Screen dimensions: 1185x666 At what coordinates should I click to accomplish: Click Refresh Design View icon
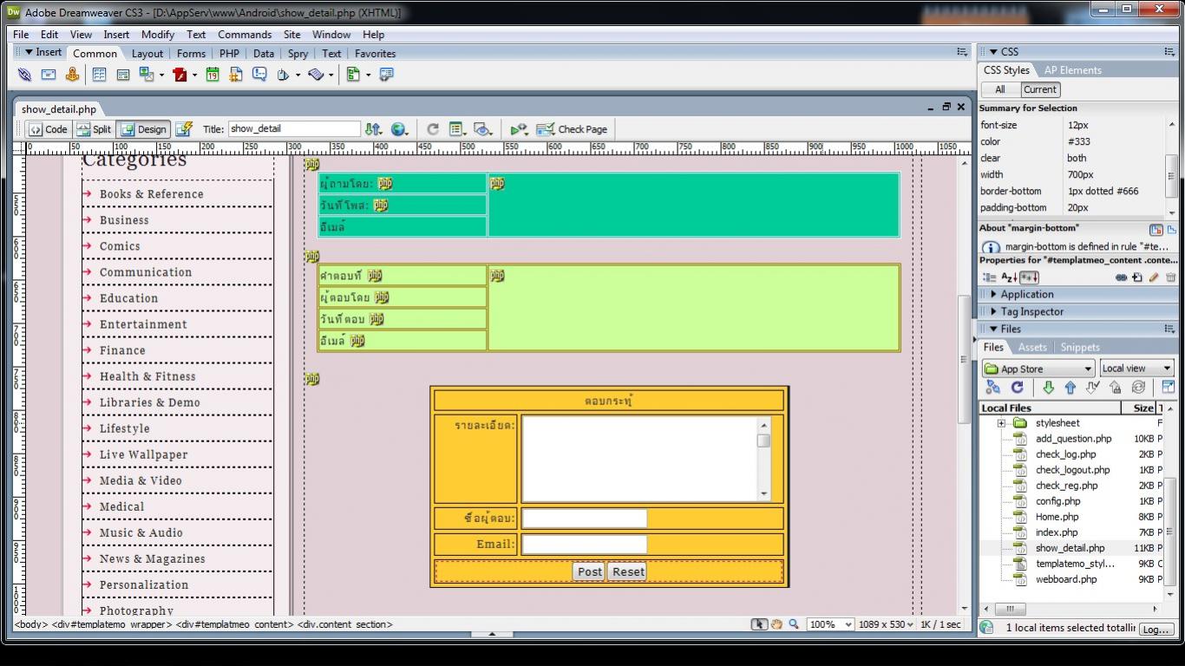click(x=432, y=129)
